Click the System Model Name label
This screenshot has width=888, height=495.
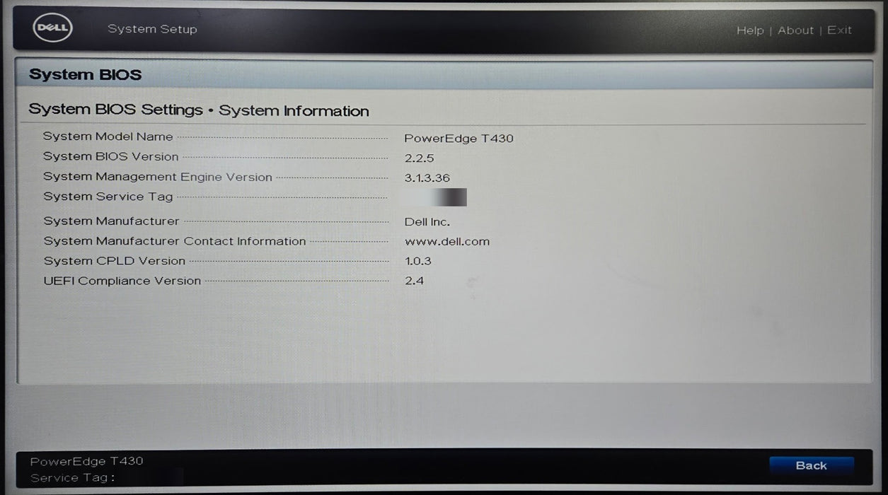click(108, 136)
